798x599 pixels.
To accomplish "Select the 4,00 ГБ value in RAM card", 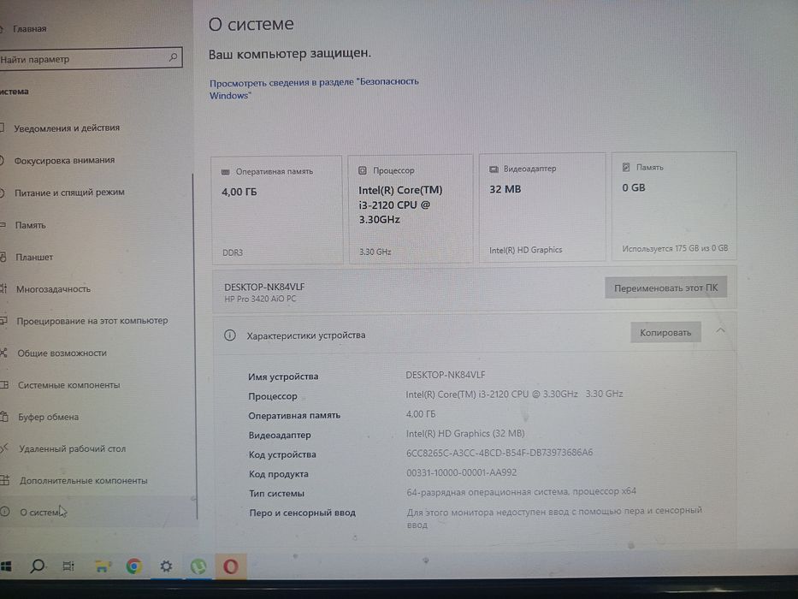I will pos(239,192).
